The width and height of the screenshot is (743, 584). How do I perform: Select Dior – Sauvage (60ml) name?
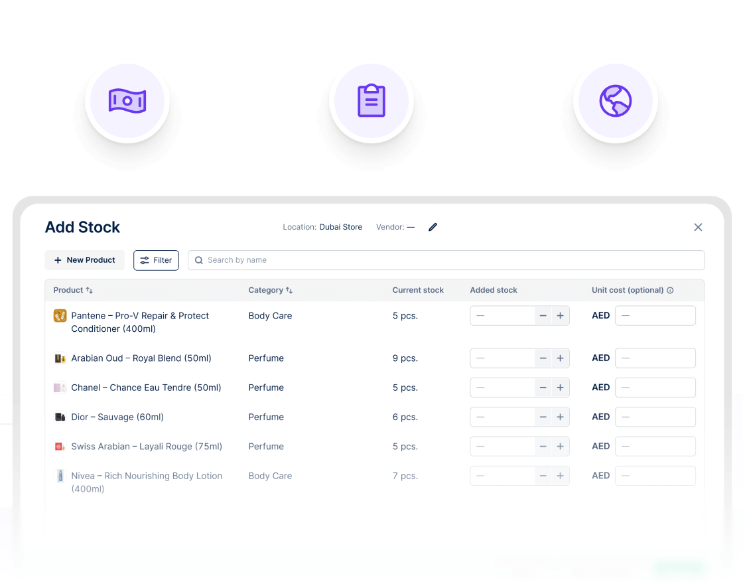pyautogui.click(x=117, y=417)
